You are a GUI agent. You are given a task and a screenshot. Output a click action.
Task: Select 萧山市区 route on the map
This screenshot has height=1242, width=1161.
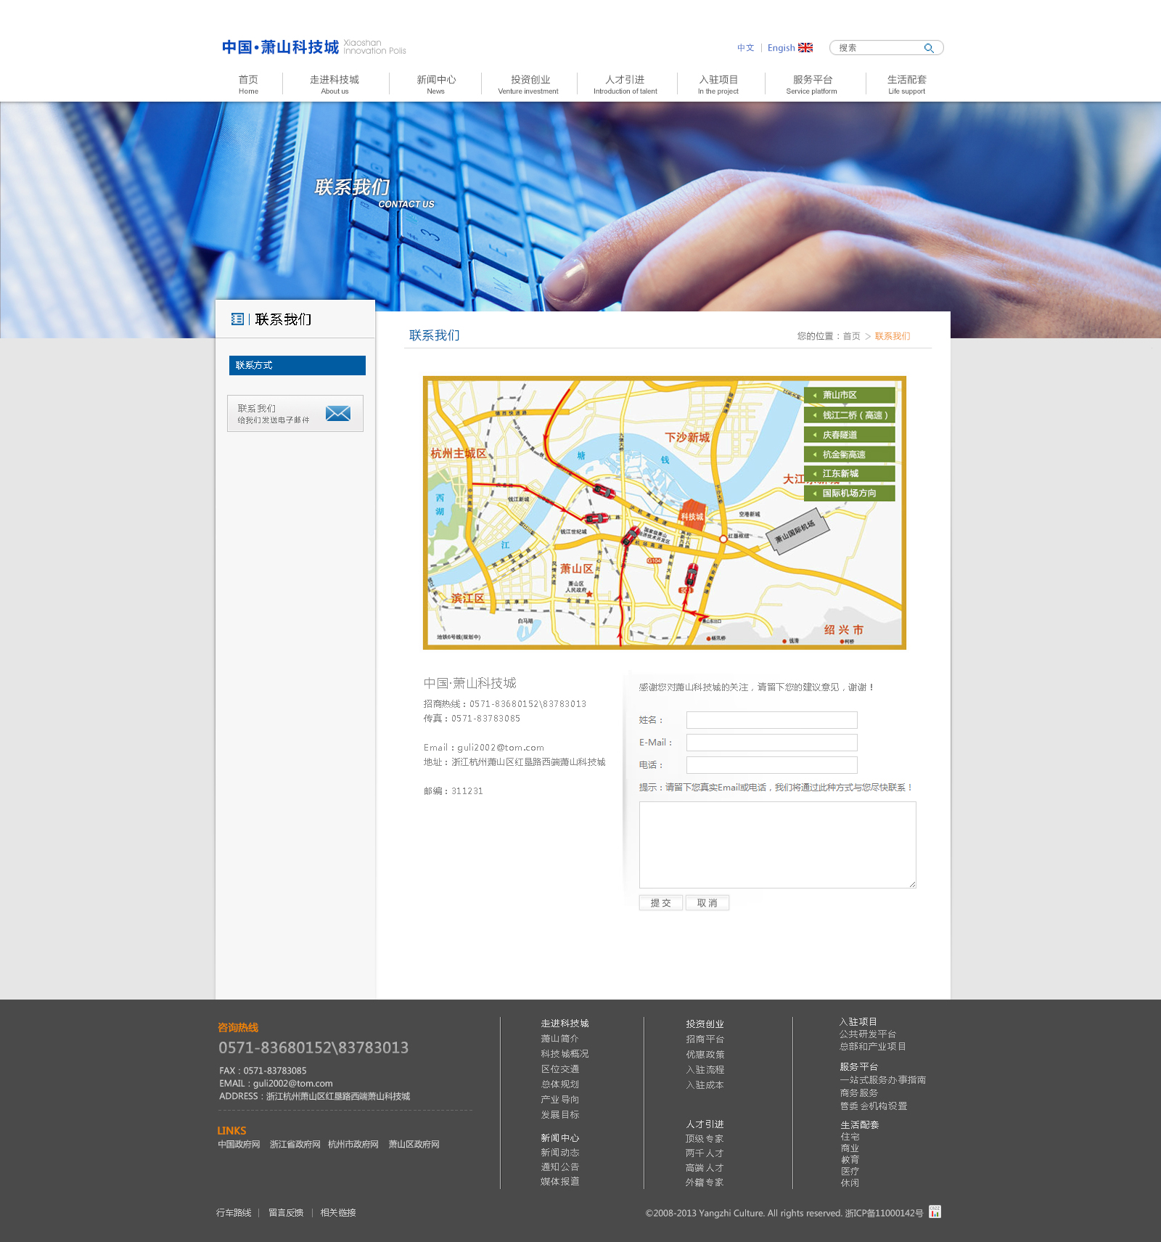pos(849,396)
